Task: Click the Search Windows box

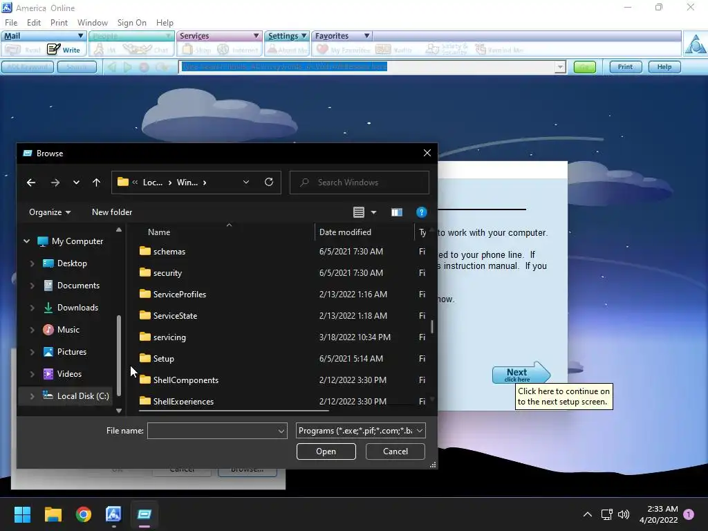Action: click(360, 183)
